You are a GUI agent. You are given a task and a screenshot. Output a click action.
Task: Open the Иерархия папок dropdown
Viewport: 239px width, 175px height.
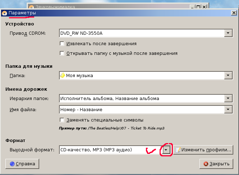tap(228, 98)
